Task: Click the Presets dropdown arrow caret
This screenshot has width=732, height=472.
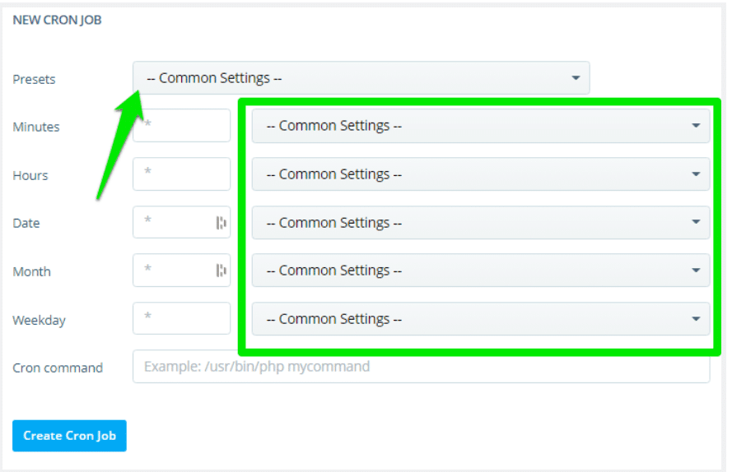Action: pyautogui.click(x=576, y=78)
